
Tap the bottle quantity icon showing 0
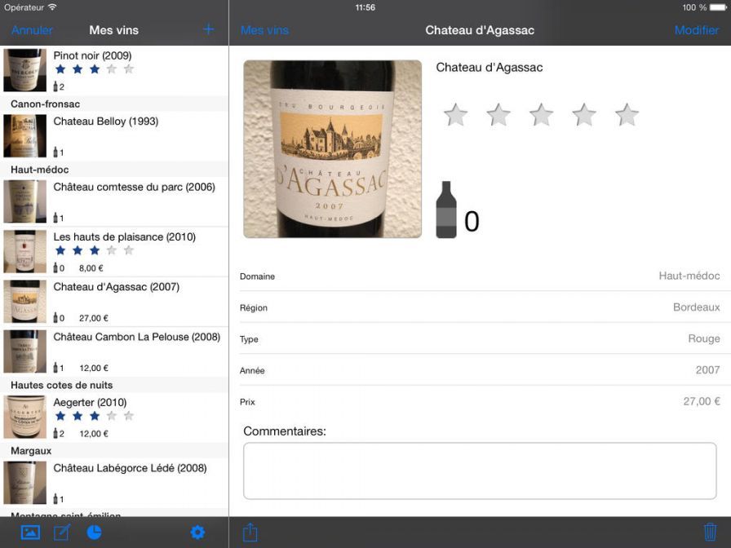click(447, 210)
